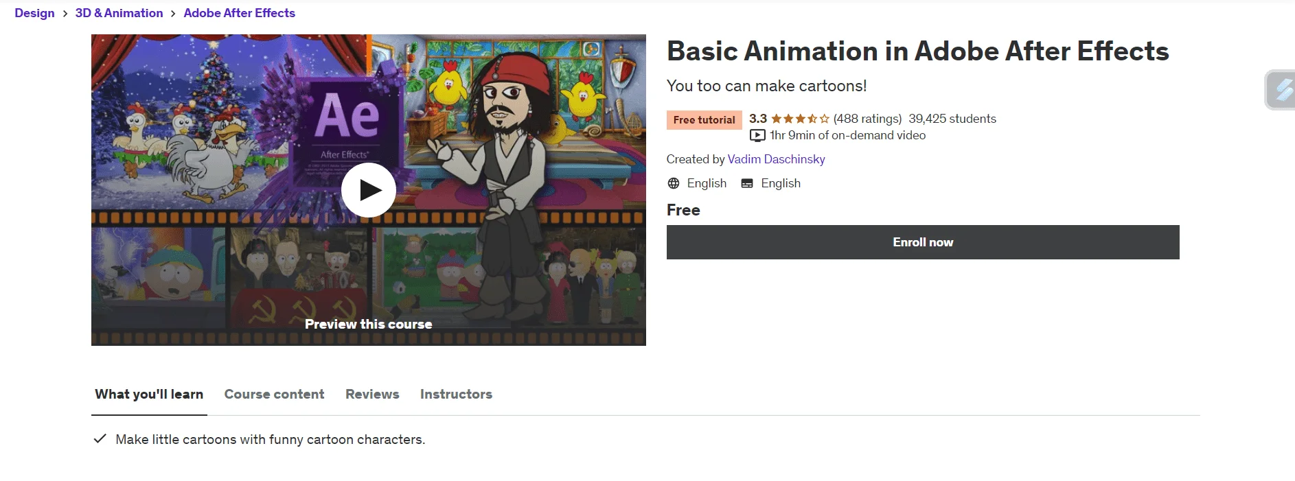Click the Enroll now button
Screen dimensions: 1295x481
923,242
